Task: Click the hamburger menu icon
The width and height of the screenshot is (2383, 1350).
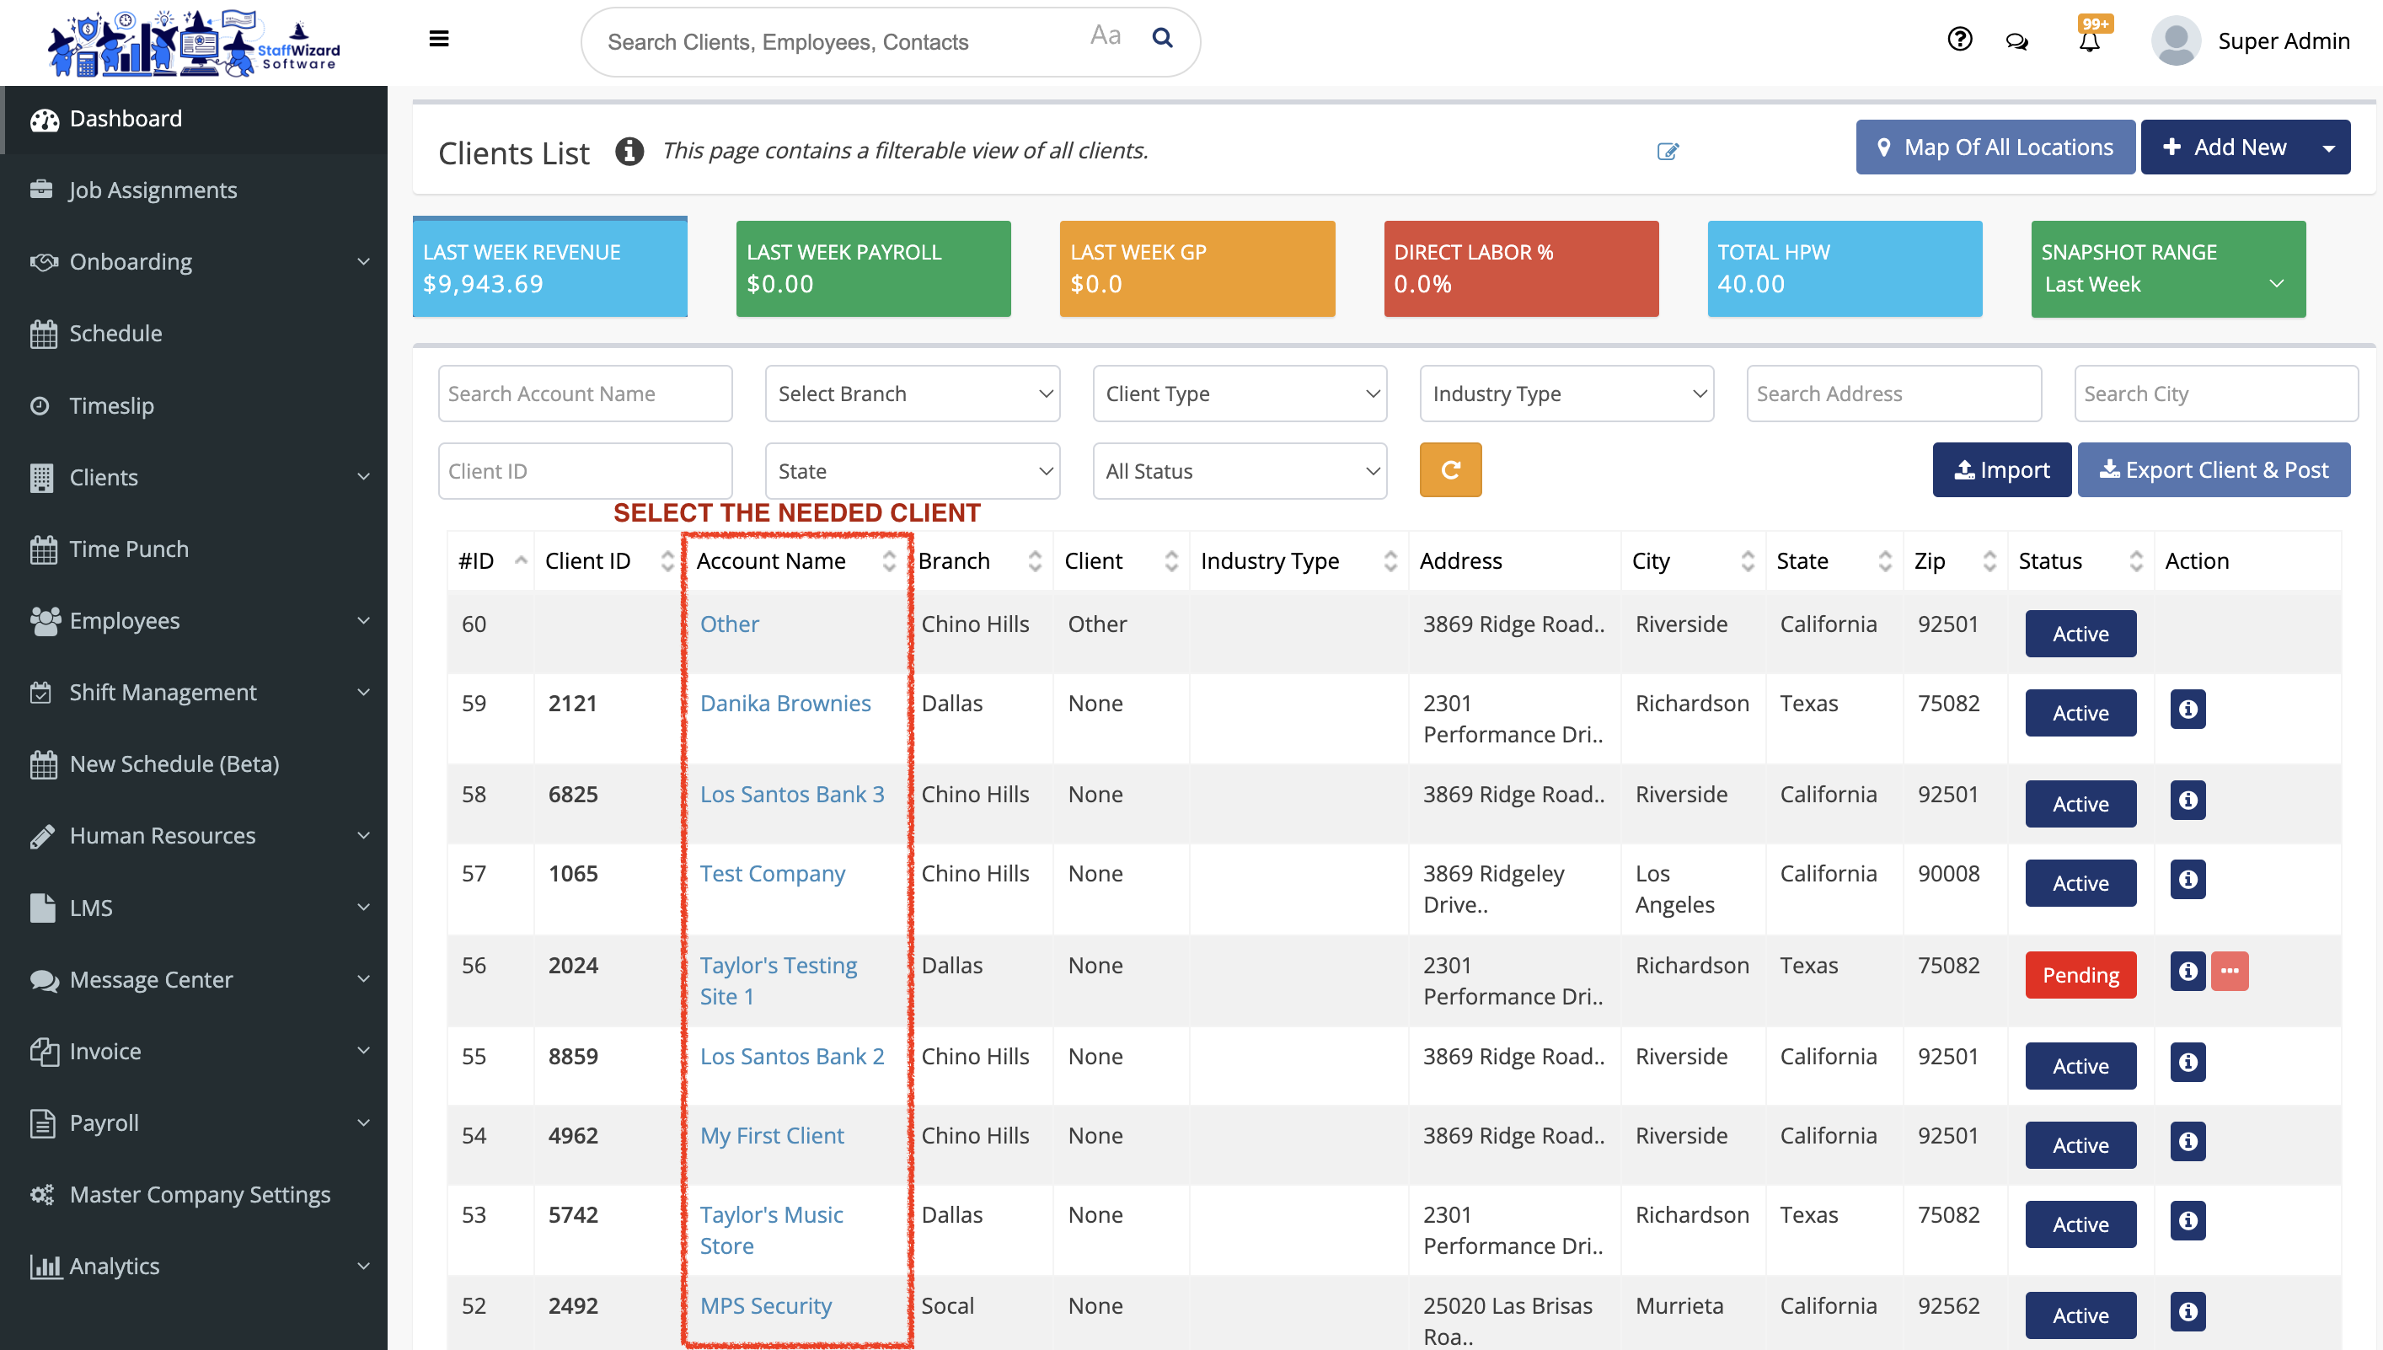Action: (x=439, y=39)
